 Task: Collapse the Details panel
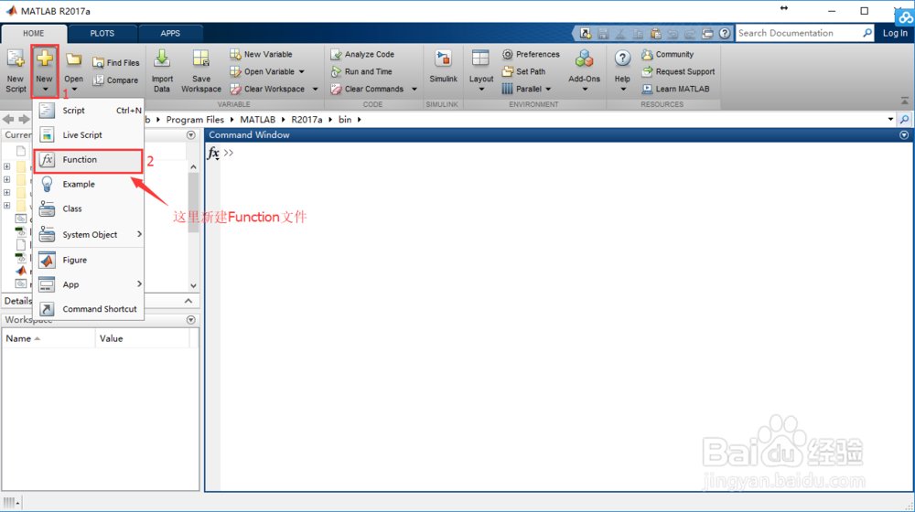point(188,301)
